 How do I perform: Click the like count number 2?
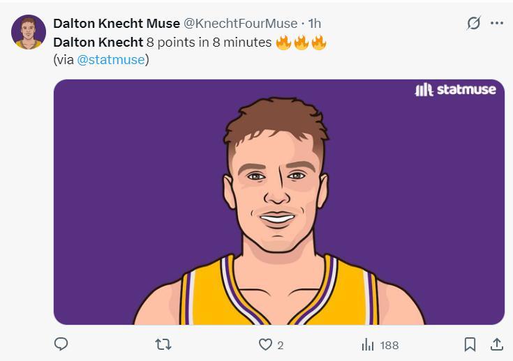(x=281, y=345)
